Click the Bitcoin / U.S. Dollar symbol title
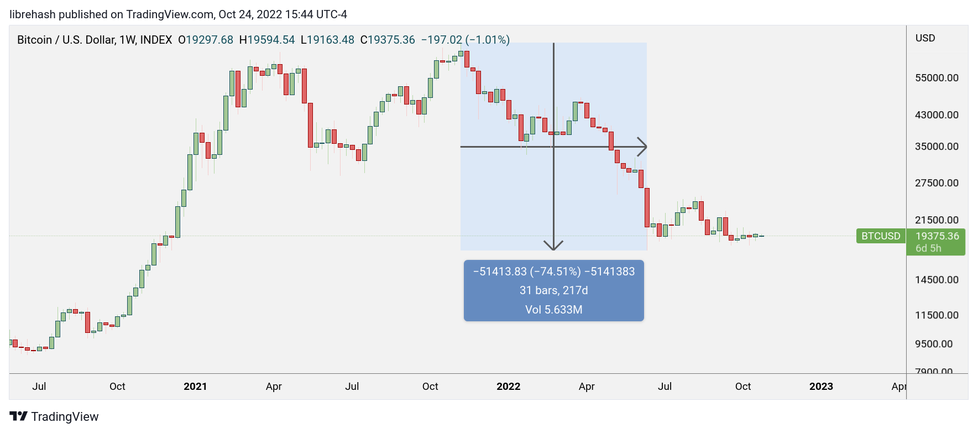Screen dimensions: 978x433 [x=95, y=40]
